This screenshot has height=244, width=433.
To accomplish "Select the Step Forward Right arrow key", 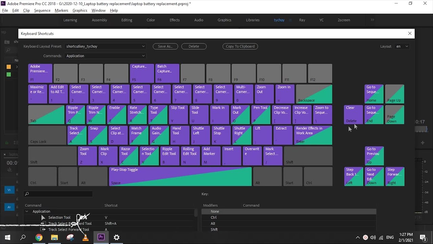I will tap(395, 176).
